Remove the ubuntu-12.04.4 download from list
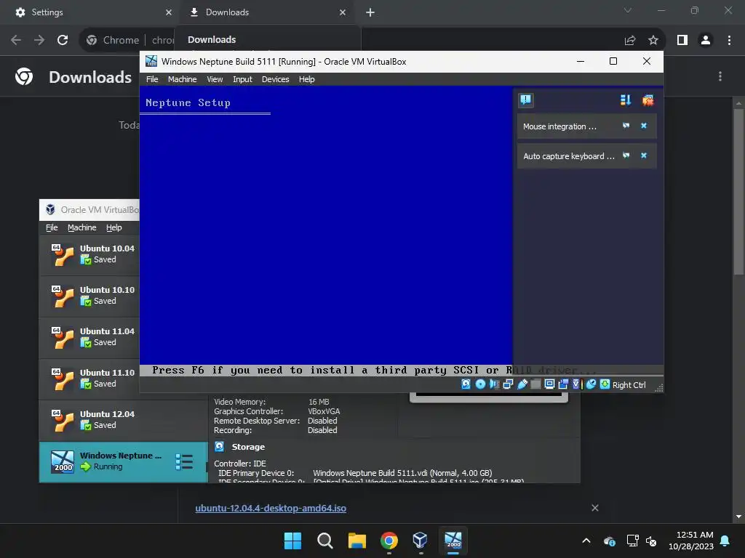Screen dimensions: 745x558 595,508
